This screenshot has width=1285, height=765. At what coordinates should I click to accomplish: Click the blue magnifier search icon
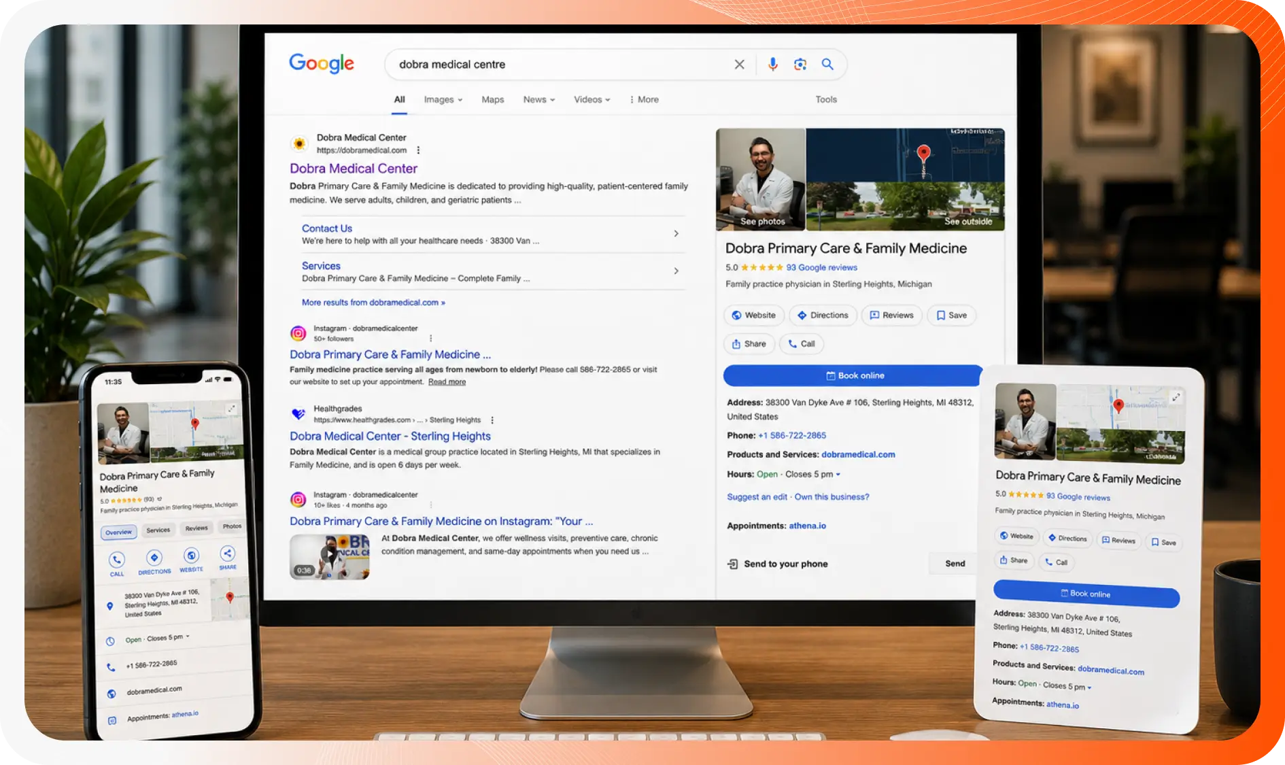(x=827, y=64)
